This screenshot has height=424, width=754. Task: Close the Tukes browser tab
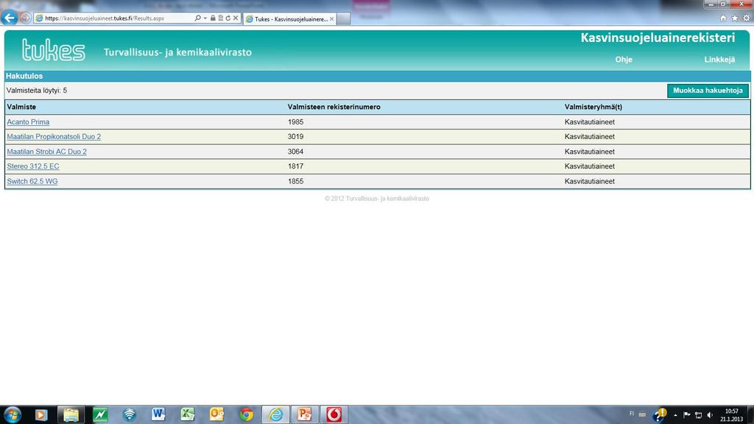(332, 18)
